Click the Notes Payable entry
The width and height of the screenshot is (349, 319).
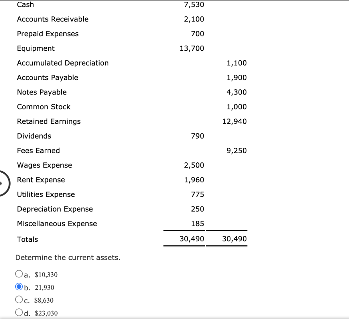[42, 92]
